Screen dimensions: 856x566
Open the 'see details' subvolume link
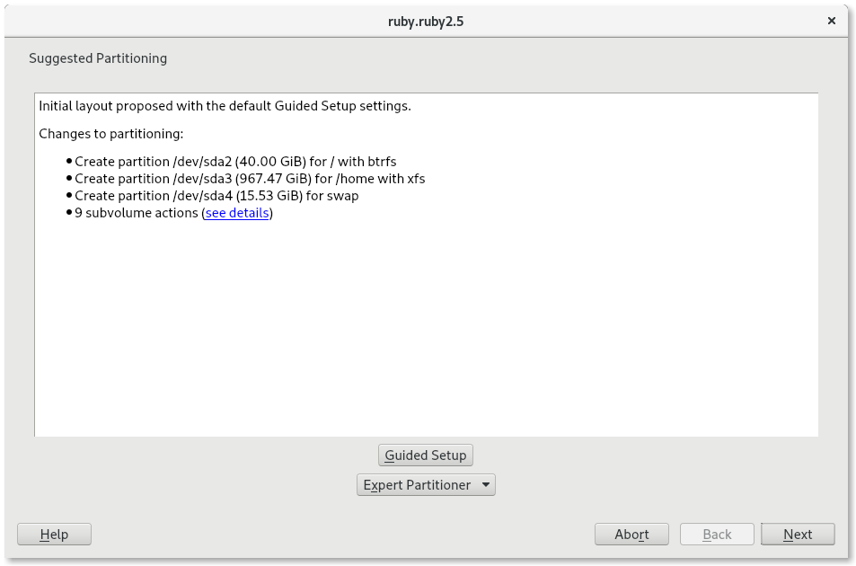pyautogui.click(x=237, y=213)
